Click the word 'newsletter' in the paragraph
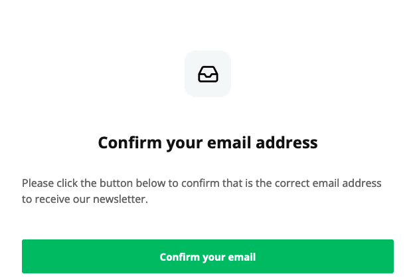This screenshot has width=415, height=280. click(x=120, y=199)
